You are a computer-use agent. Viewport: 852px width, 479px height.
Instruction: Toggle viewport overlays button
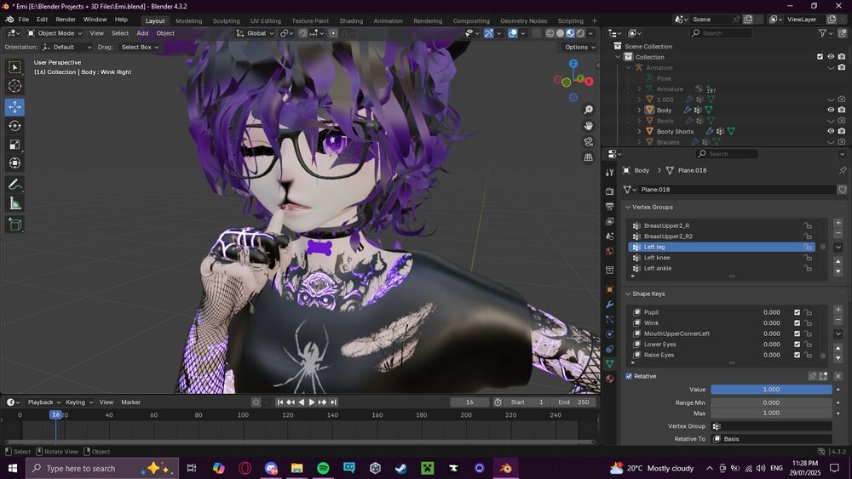click(512, 33)
